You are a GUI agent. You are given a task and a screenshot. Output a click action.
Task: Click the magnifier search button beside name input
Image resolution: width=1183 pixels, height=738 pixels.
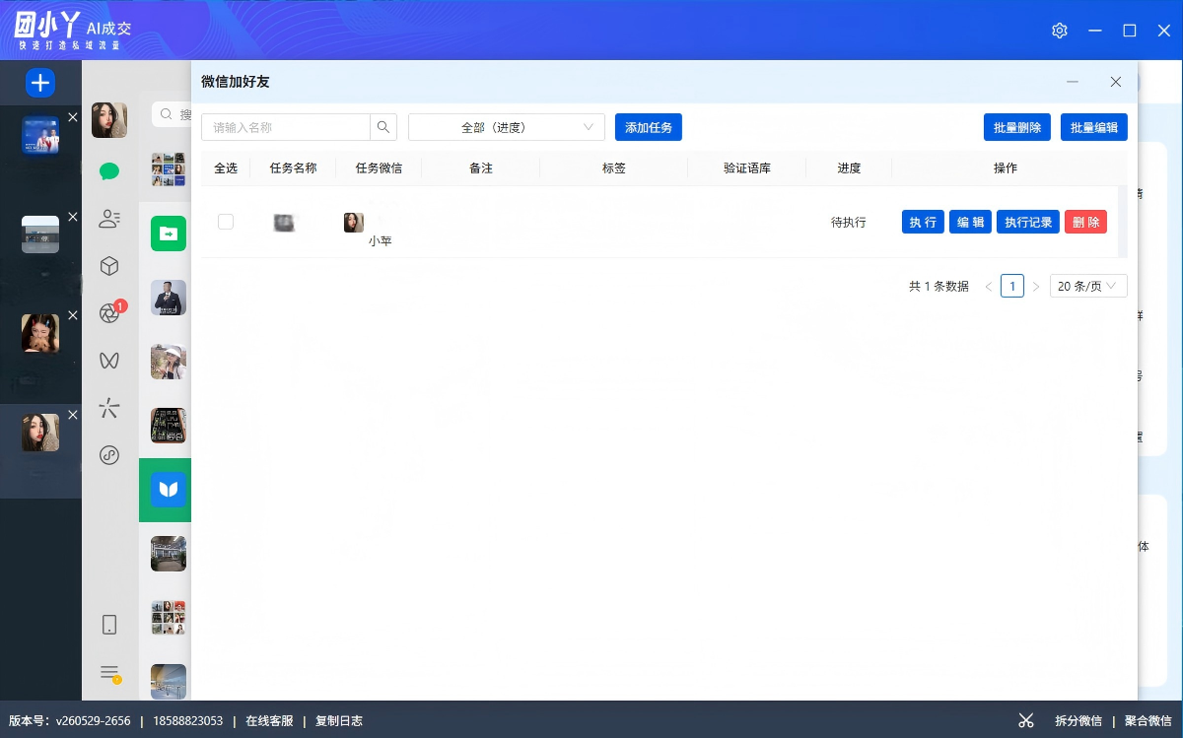tap(383, 127)
